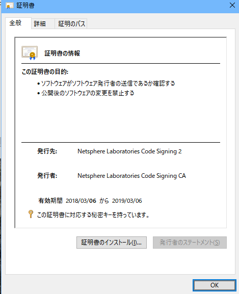Click the 証明書のインストール button
This screenshot has width=239, height=294.
[x=112, y=243]
